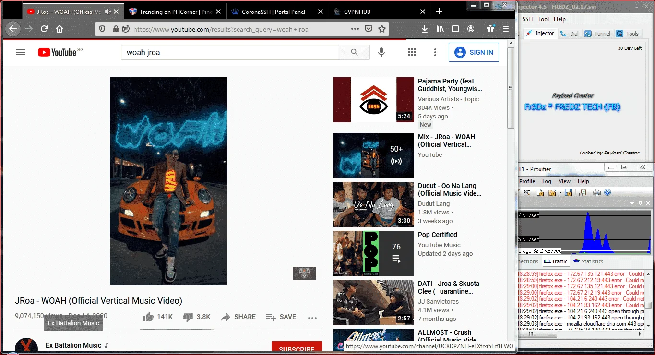Click the WOAH vertical video player
This screenshot has height=355, width=655.
[168, 181]
